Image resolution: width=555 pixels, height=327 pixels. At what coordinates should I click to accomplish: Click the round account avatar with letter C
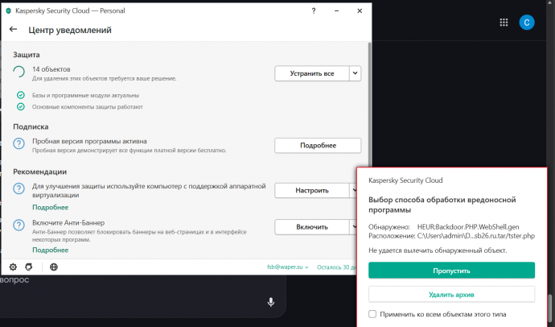[527, 23]
